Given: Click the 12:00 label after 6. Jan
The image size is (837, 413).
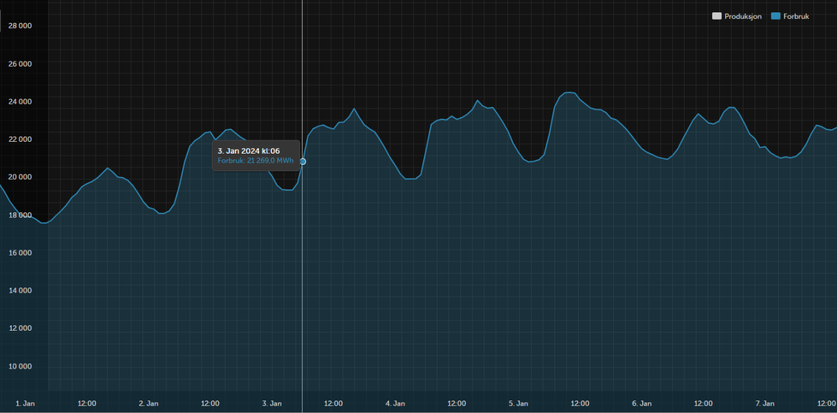Looking at the screenshot, I should click(703, 404).
